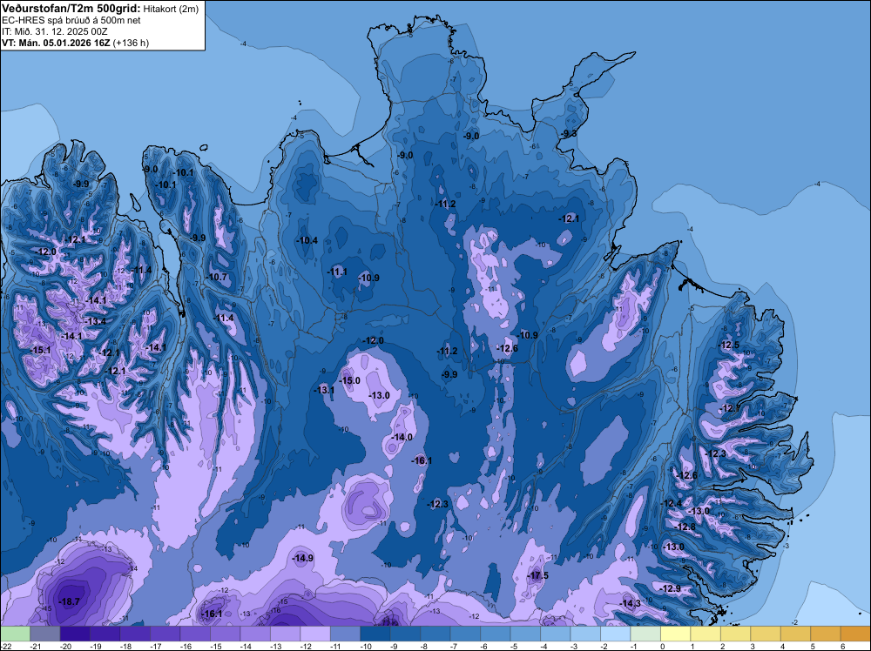Click the title 'Veðurstofan/T2m 500grid:'
871x651 pixels.
point(71,8)
